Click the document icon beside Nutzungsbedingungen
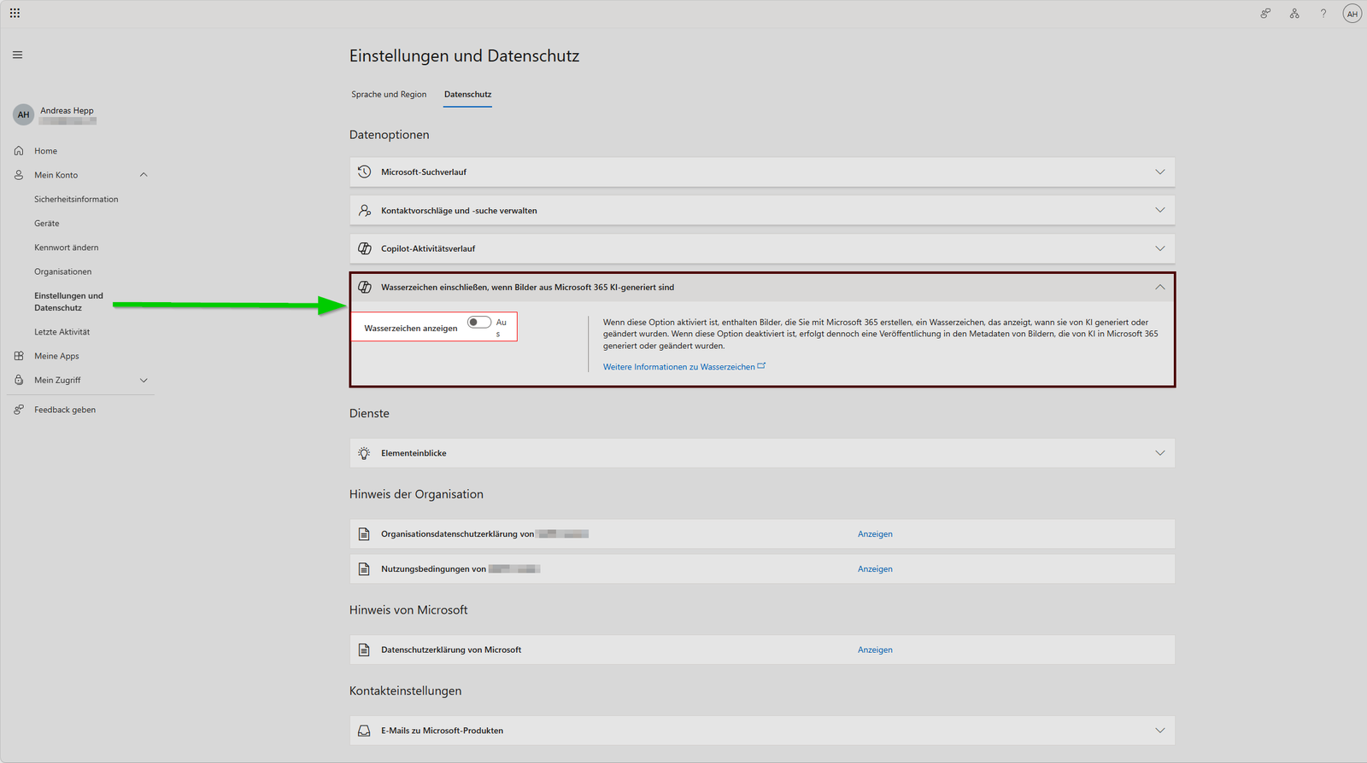The image size is (1367, 763). [x=364, y=569]
